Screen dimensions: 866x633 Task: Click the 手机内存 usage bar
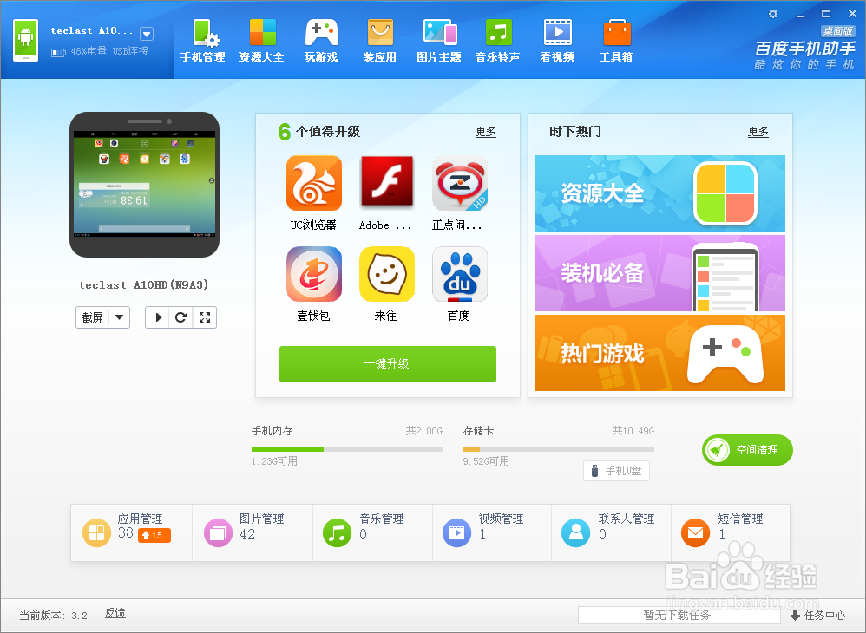pyautogui.click(x=347, y=450)
